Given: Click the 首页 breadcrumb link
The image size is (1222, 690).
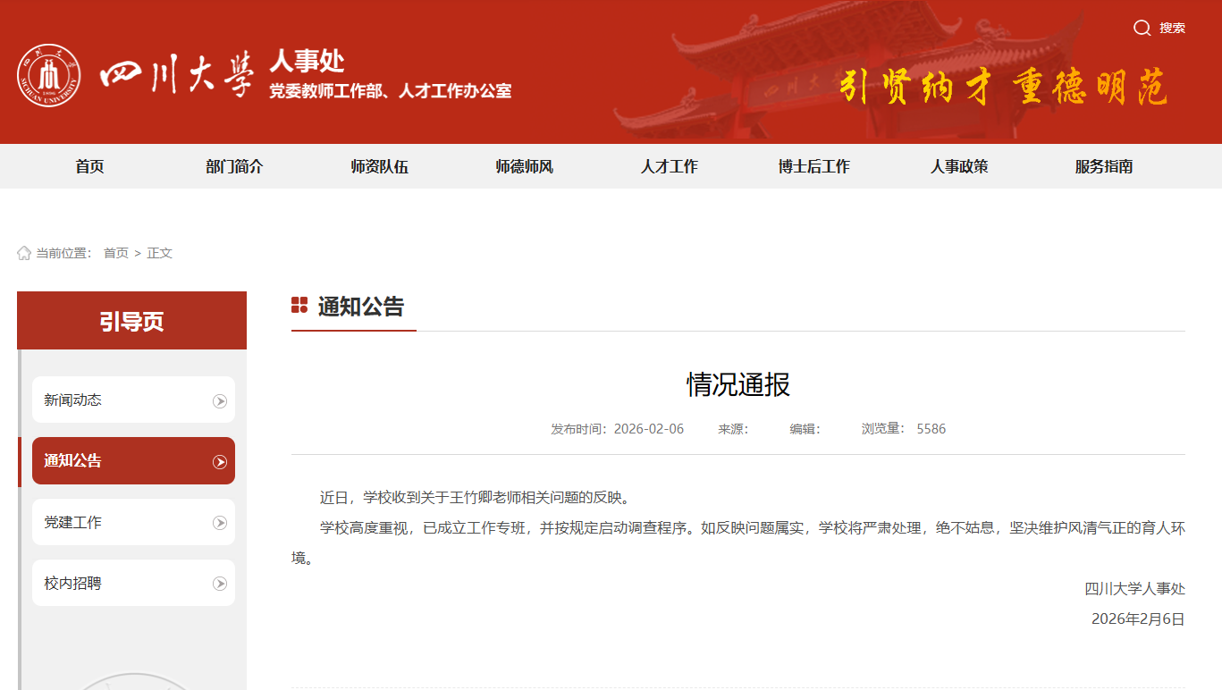Looking at the screenshot, I should pos(116,253).
